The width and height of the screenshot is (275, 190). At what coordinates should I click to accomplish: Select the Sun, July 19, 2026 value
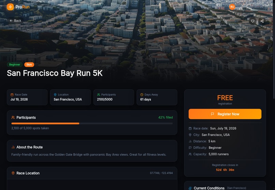(x=223, y=129)
